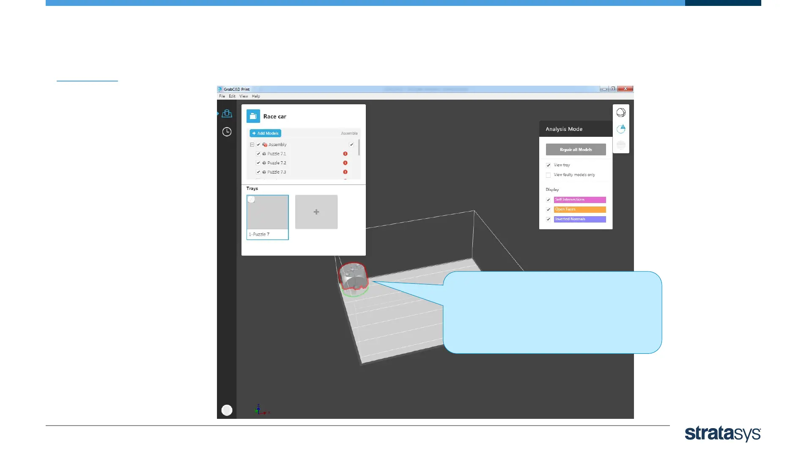Open the File menu

click(222, 96)
